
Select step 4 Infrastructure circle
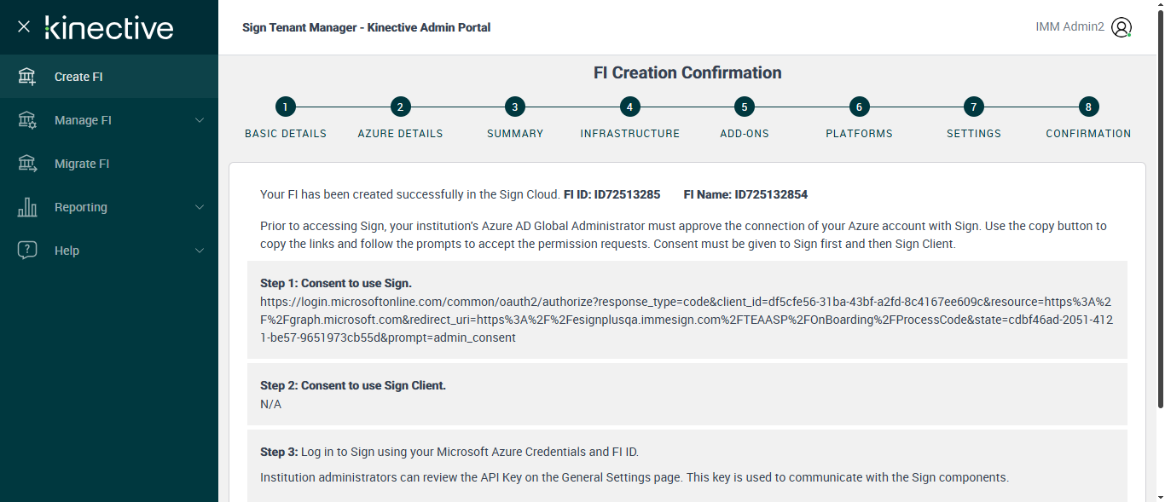[629, 107]
